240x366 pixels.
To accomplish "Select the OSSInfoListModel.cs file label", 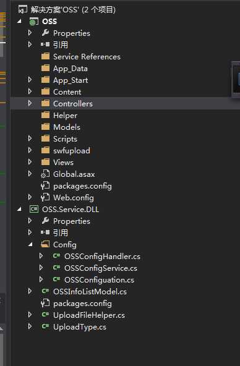I will (x=90, y=292).
